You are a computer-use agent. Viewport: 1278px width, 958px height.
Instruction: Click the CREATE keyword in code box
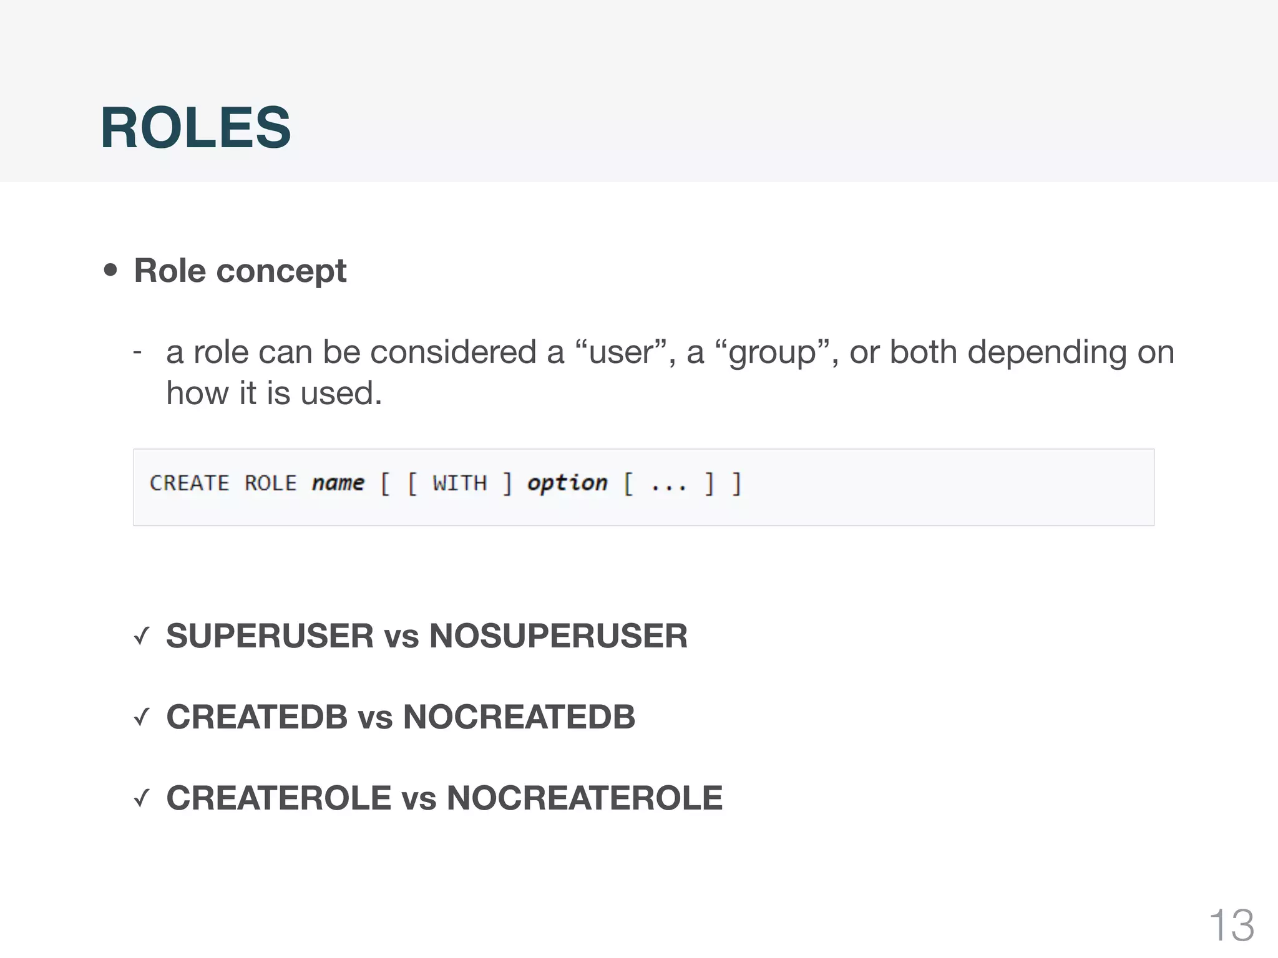coord(190,483)
